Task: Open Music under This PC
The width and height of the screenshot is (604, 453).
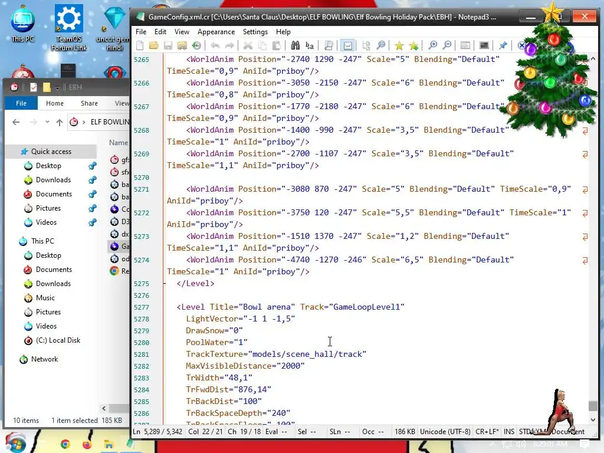Action: (45, 298)
